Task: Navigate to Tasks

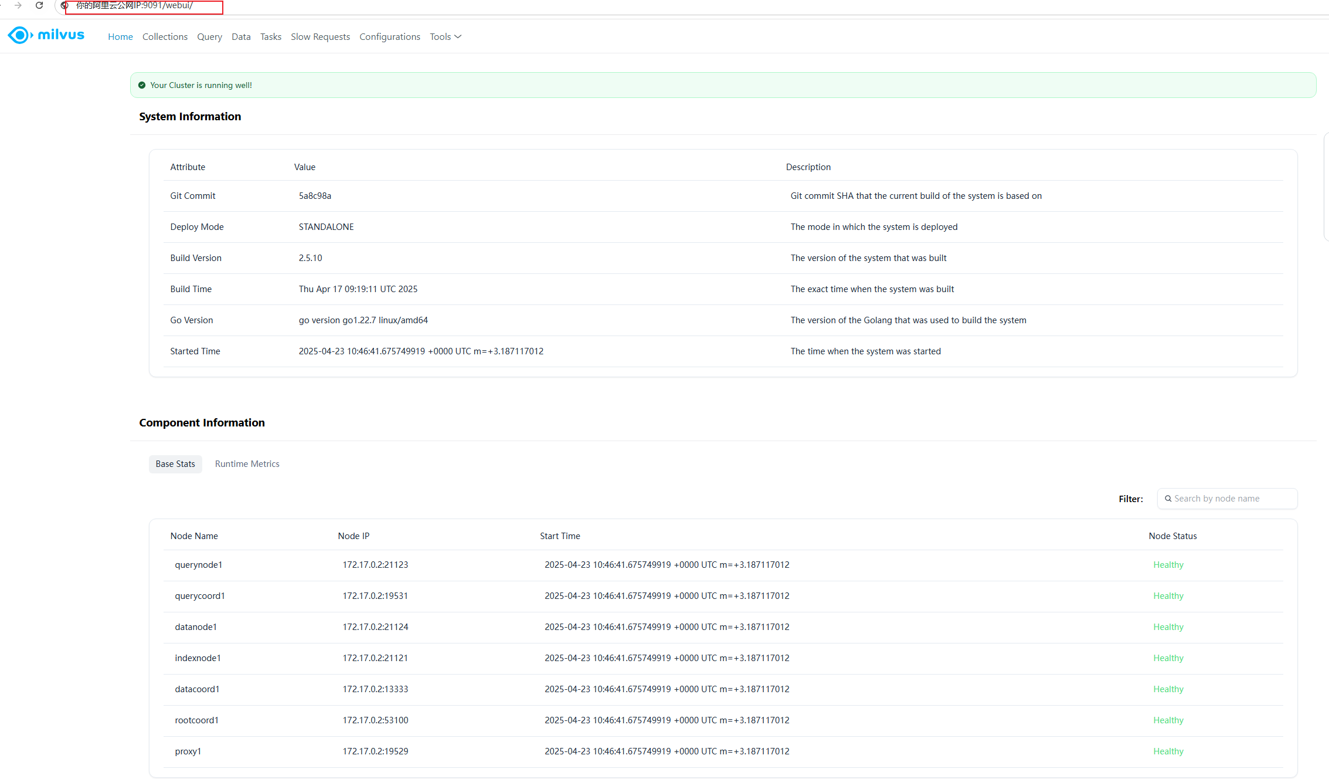Action: (271, 36)
